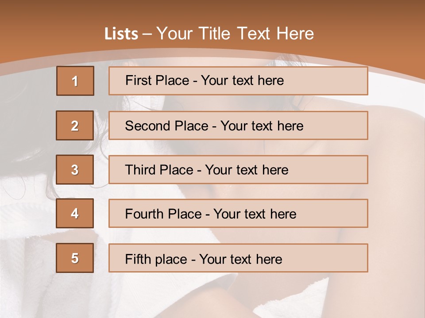
Task: Select the "Third Place" words
Action: [x=159, y=170]
